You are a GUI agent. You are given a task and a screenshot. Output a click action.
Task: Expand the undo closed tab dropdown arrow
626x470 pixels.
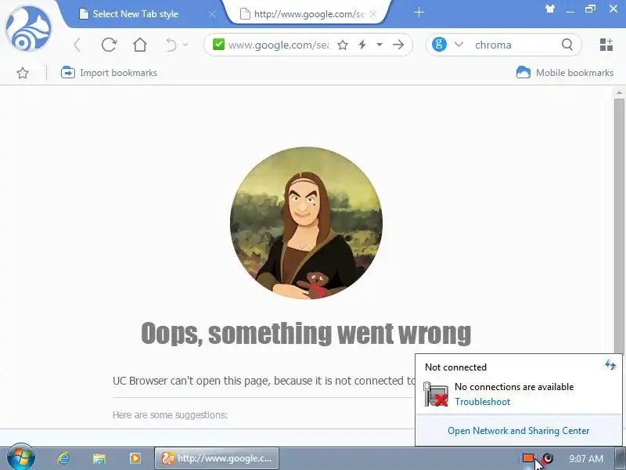click(185, 45)
